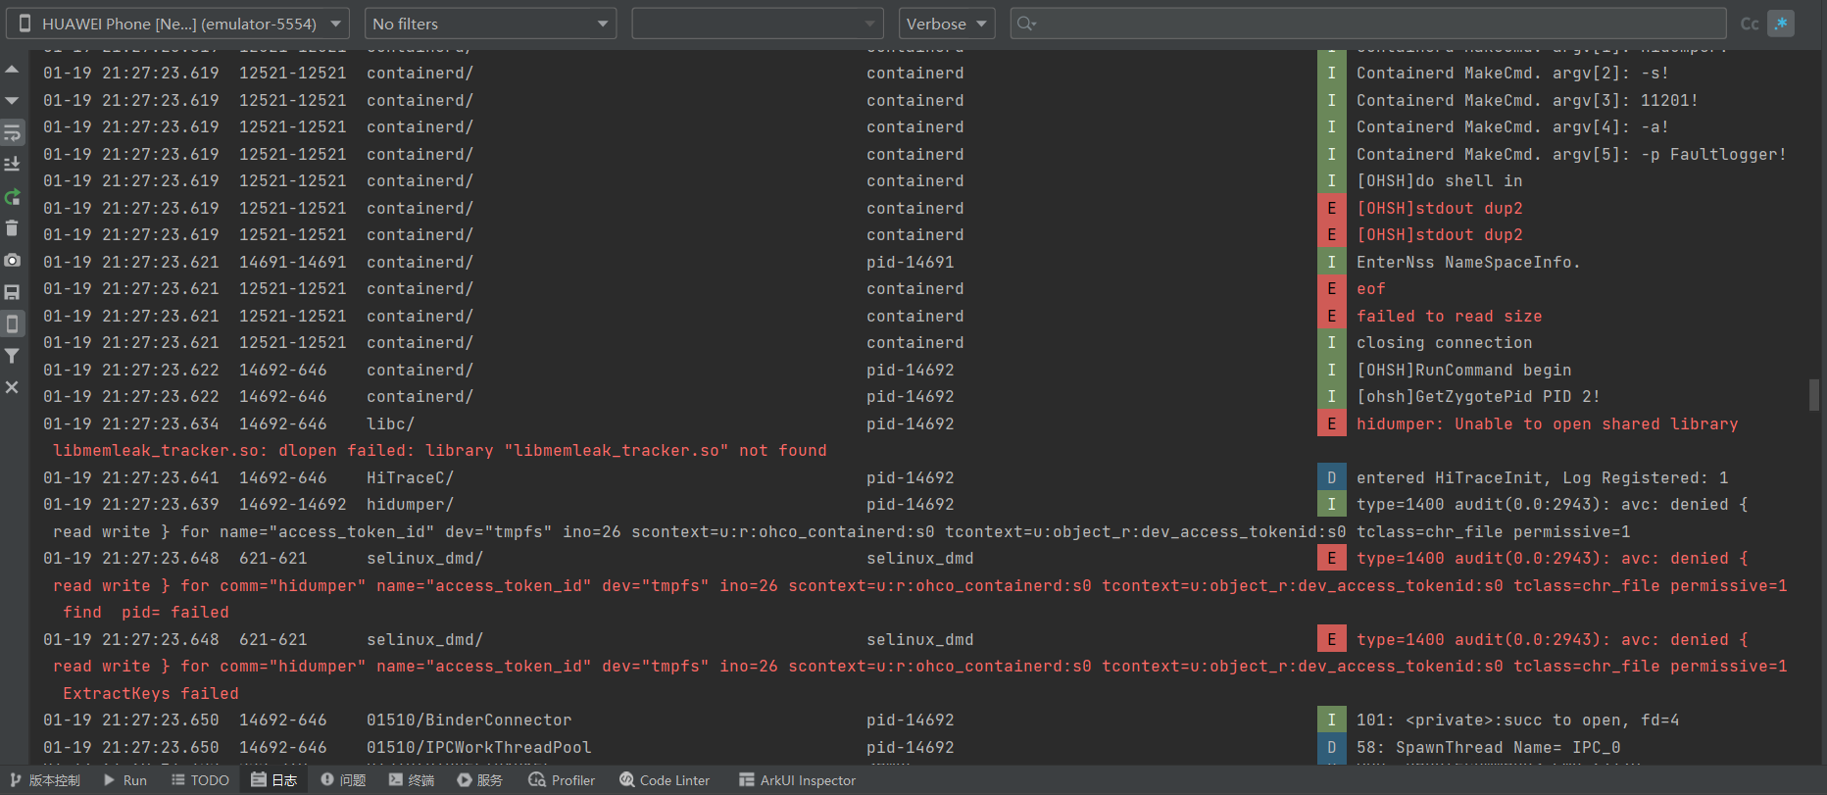Screen dimensions: 1827x795
Task: Open the Profiler tool window
Action: (562, 780)
